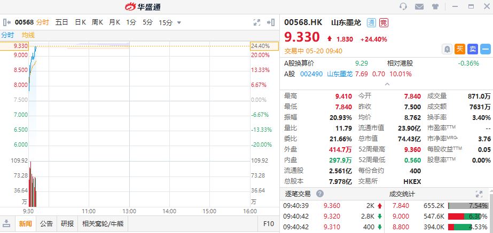Screen dimensions: 493x233
Task: Click the volume bars near 9:30
Action: [33, 185]
